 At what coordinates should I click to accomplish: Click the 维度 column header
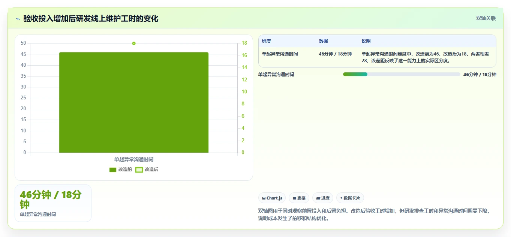click(267, 41)
